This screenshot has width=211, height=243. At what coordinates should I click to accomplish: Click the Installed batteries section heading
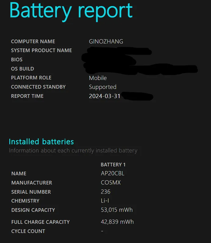(41, 142)
